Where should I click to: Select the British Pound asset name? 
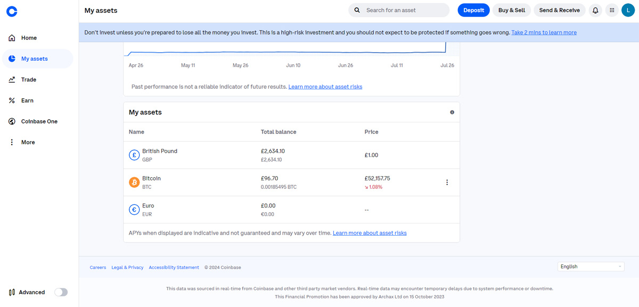pyautogui.click(x=160, y=151)
